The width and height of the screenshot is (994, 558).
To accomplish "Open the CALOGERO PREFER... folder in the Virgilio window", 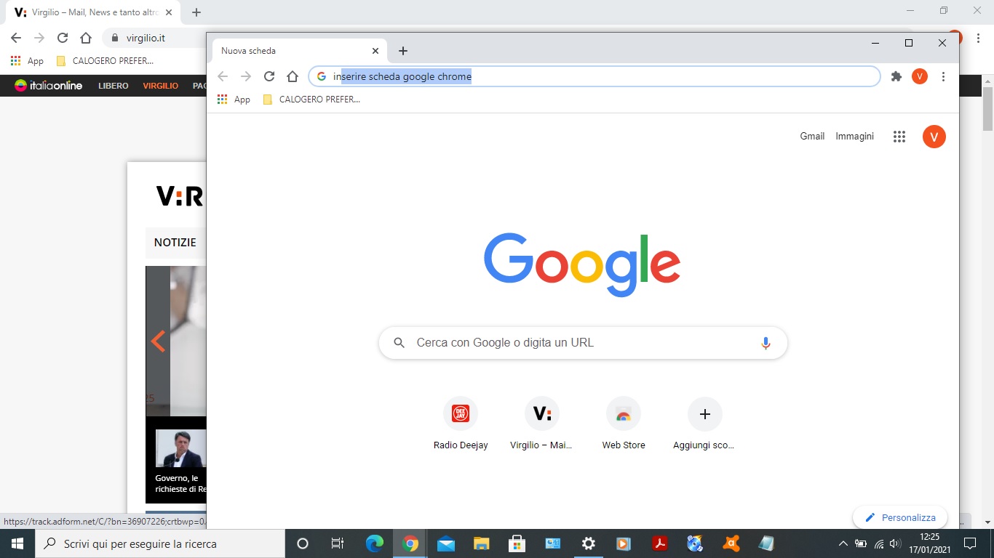I will coord(105,61).
